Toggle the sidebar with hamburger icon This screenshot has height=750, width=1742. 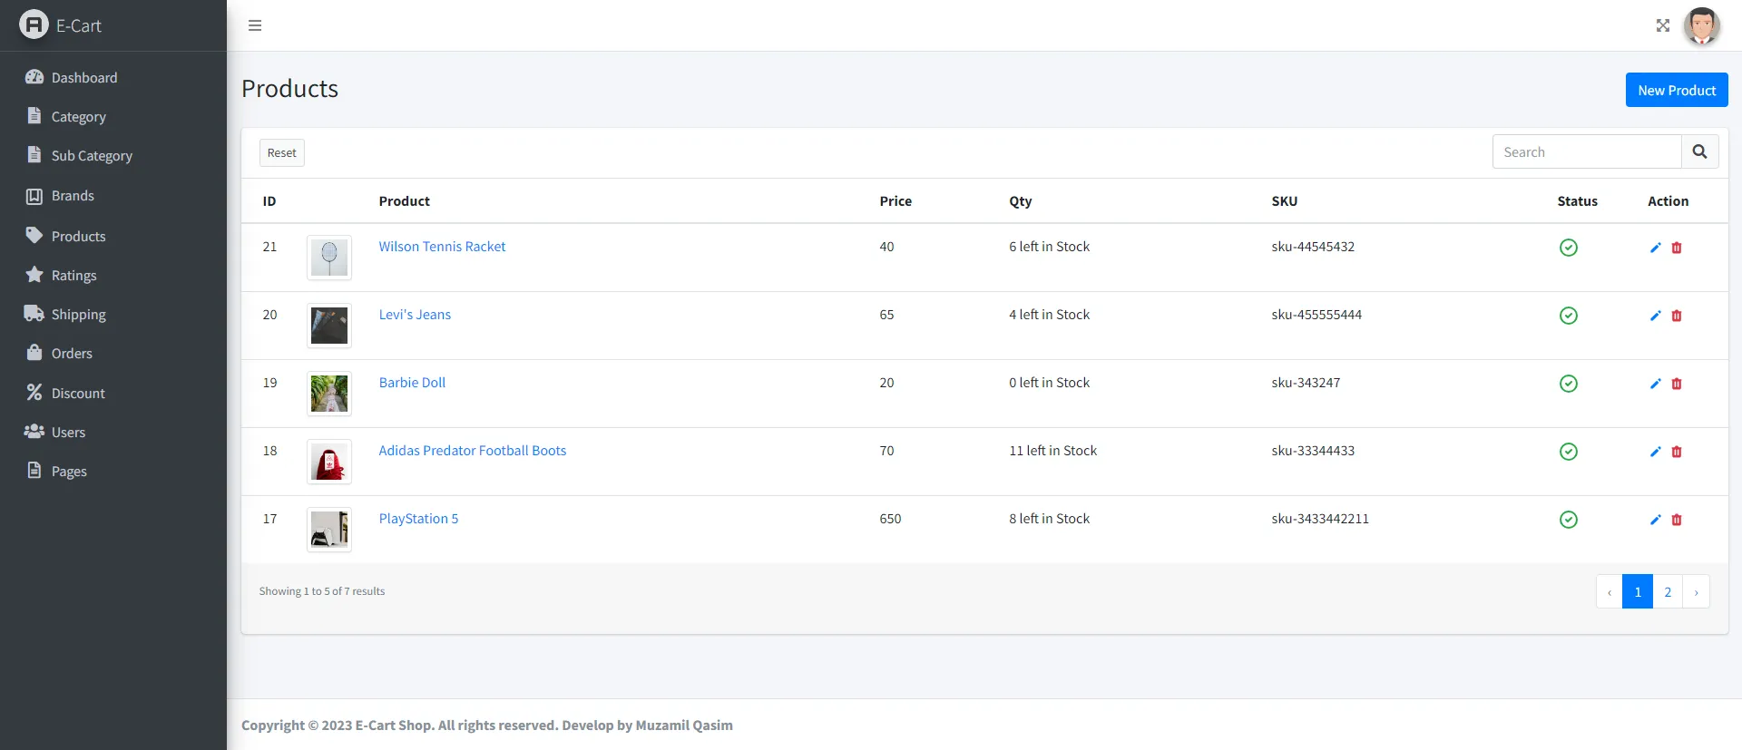coord(255,25)
